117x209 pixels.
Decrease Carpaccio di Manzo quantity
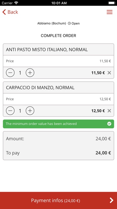tap(10, 111)
